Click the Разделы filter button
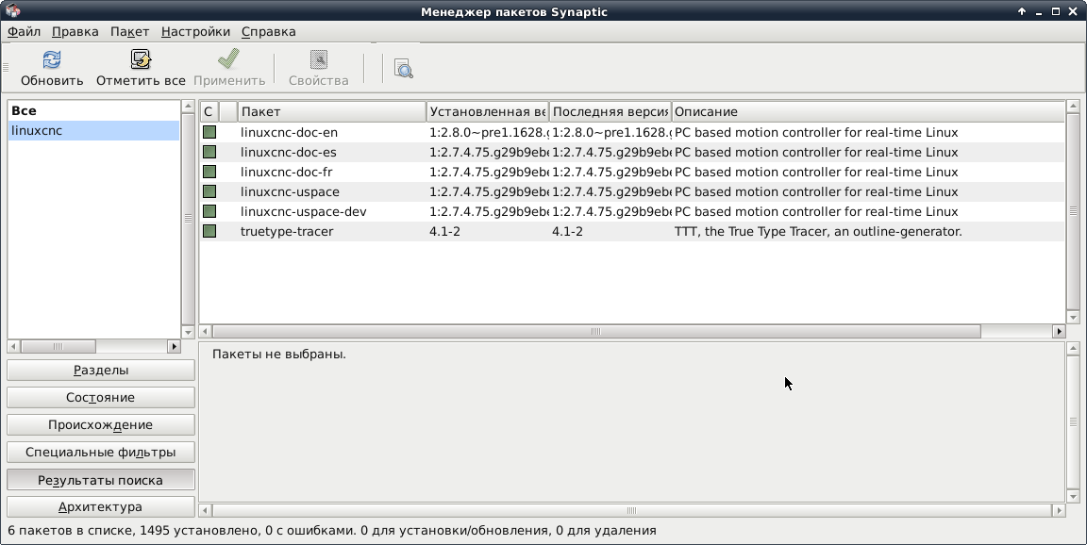The height and width of the screenshot is (545, 1087). tap(101, 370)
